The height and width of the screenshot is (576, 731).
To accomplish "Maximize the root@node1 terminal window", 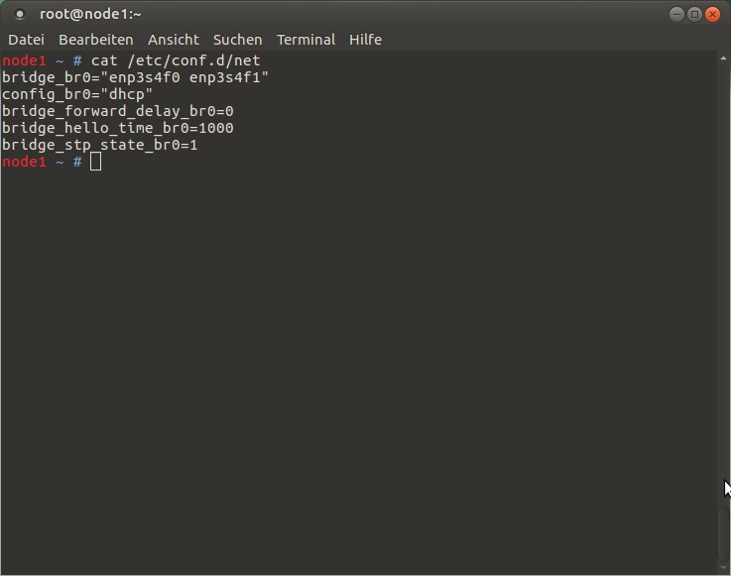I will (x=694, y=15).
